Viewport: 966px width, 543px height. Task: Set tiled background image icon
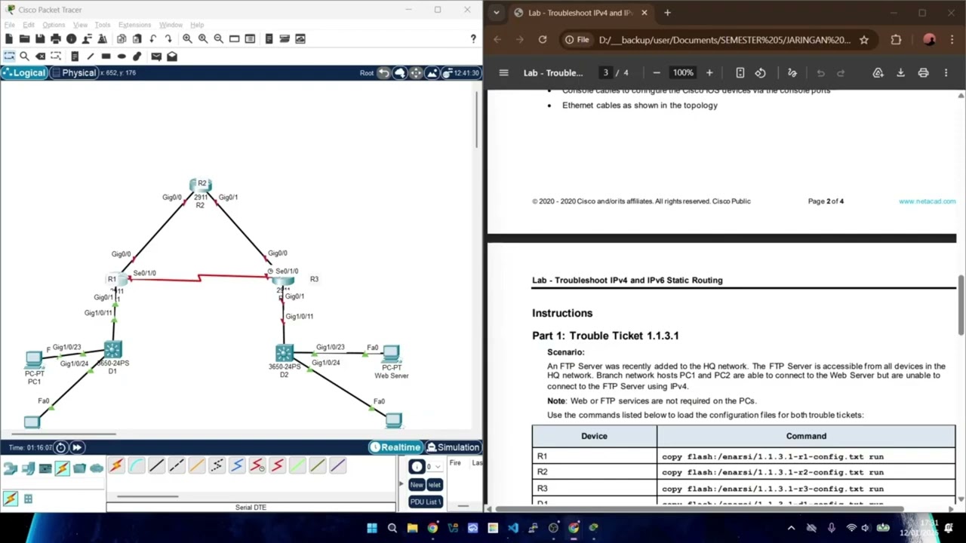432,73
